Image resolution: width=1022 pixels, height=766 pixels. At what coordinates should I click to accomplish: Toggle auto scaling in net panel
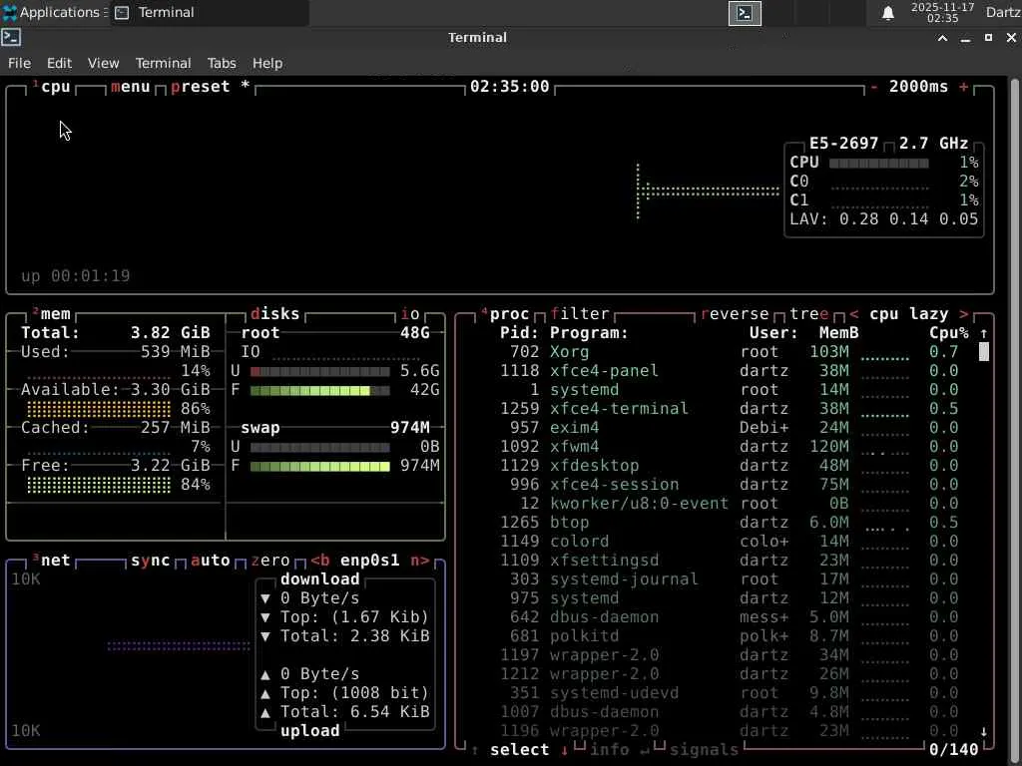click(210, 561)
